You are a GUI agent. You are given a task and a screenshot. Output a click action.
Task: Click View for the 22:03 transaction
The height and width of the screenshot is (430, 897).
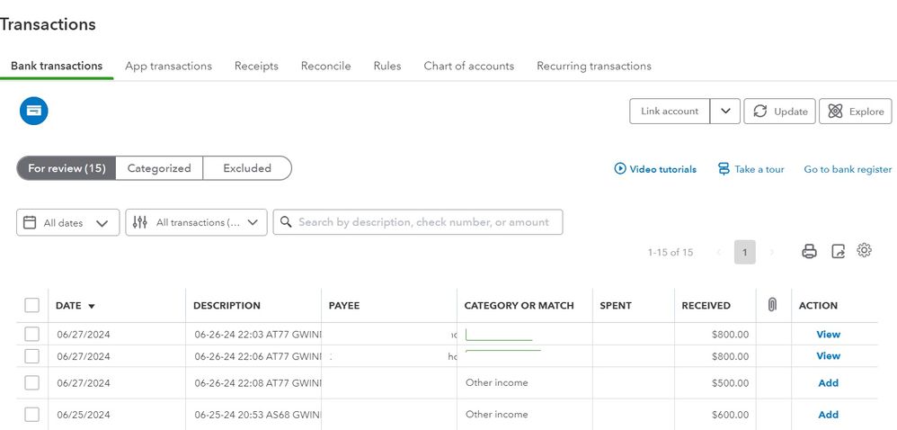[x=828, y=335]
